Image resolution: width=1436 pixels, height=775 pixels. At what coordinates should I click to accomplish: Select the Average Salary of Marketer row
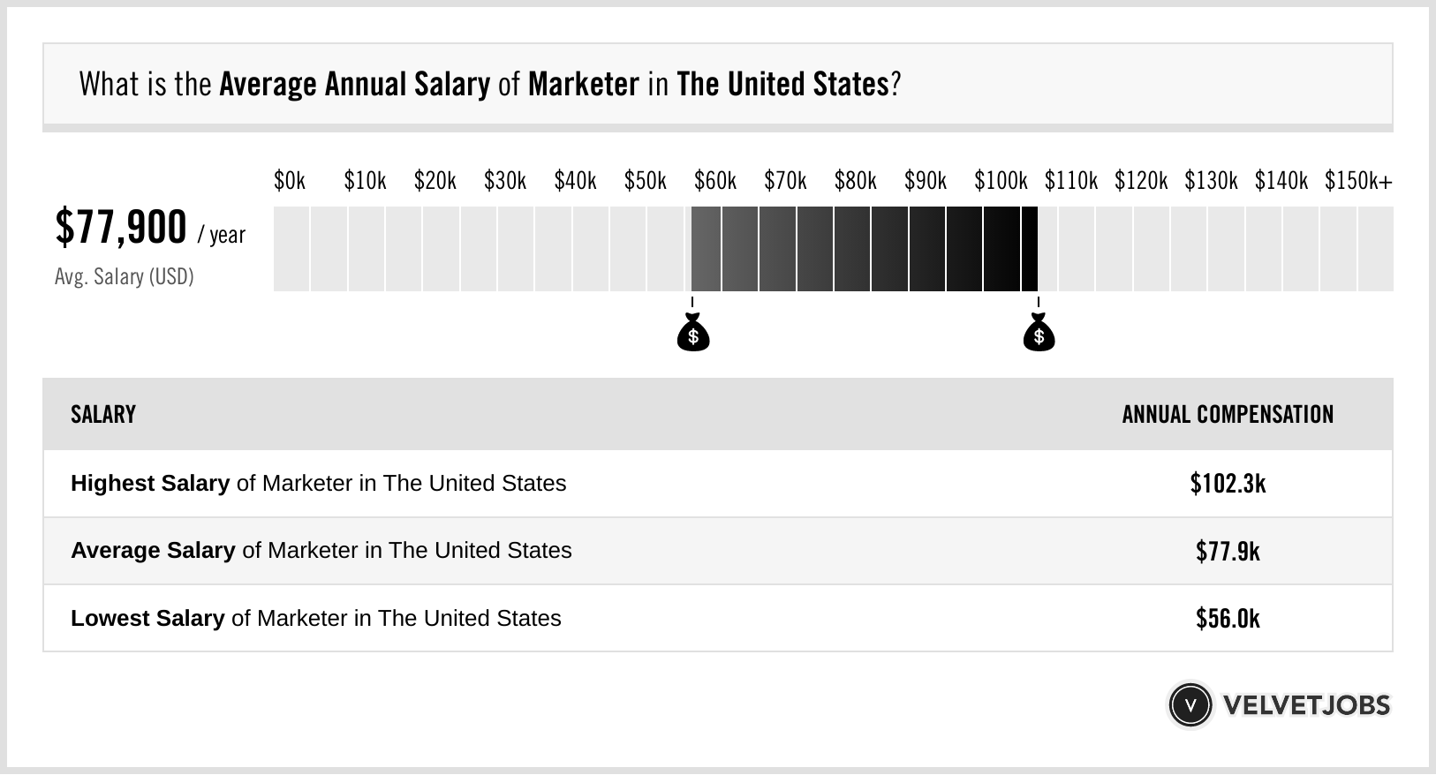pyautogui.click(x=321, y=551)
